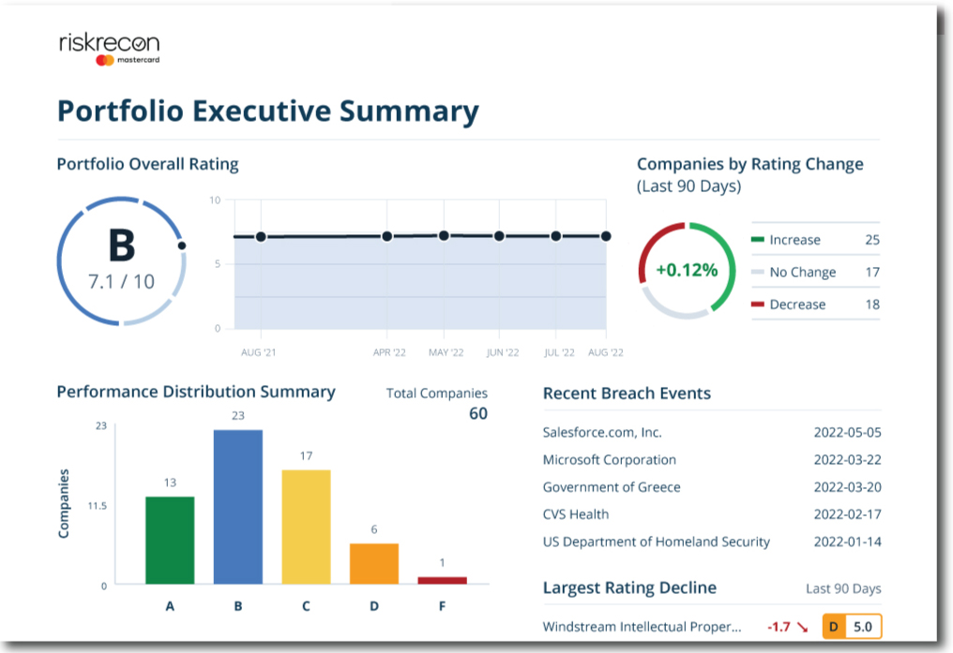
Task: Open the Last 90 Days period selector
Action: 844,588
